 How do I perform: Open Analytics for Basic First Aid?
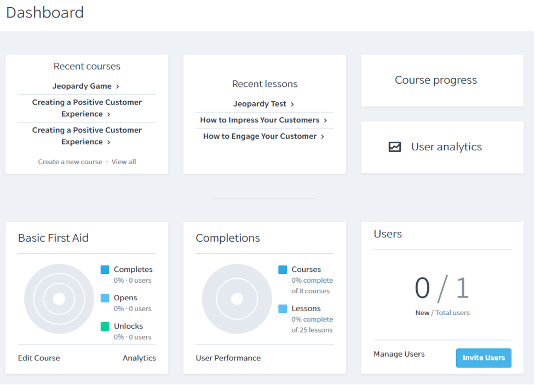coord(139,358)
